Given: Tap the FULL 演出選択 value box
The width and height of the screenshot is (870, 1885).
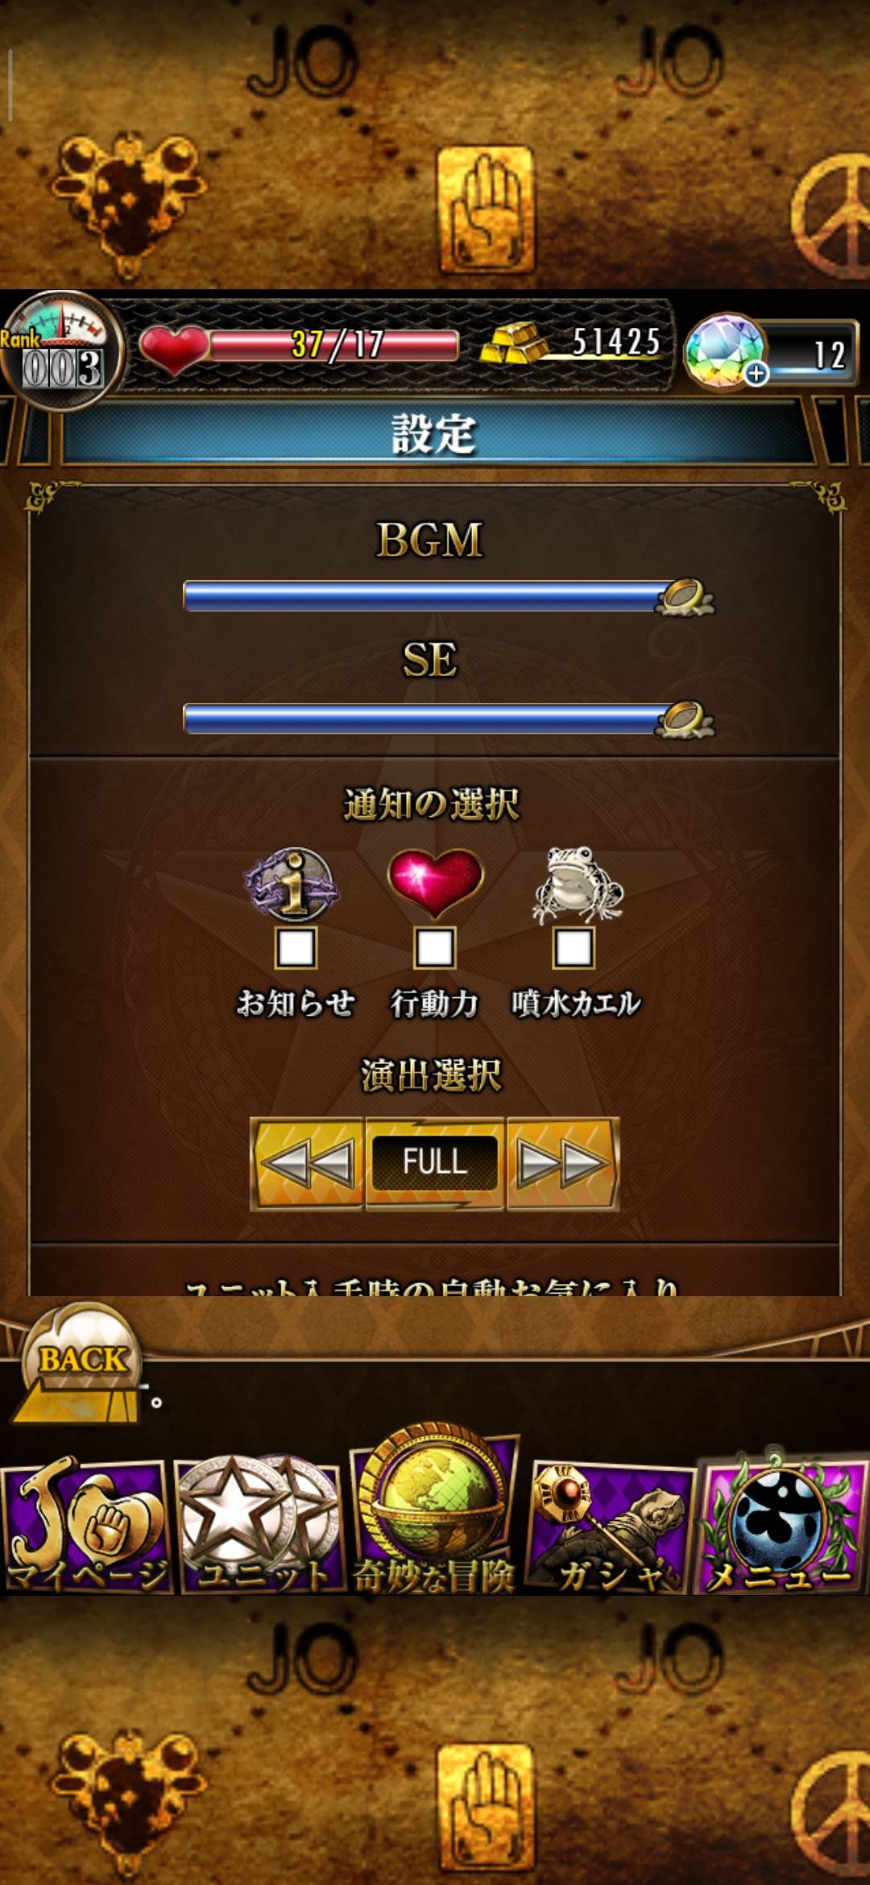Looking at the screenshot, I should point(435,1163).
